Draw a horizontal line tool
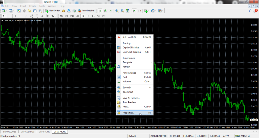 tap(21, 16)
